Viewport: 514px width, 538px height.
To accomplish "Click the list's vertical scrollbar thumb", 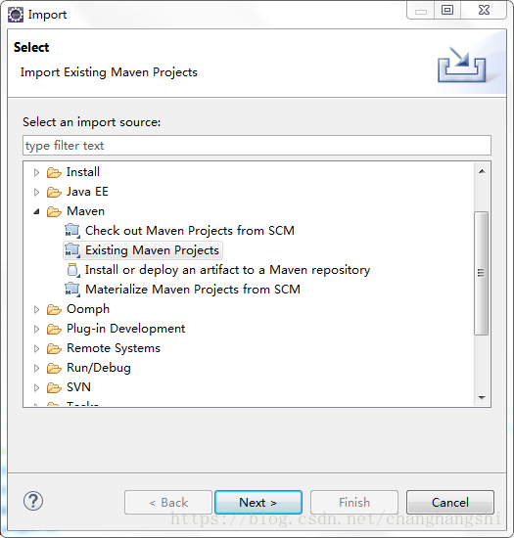I will [482, 273].
